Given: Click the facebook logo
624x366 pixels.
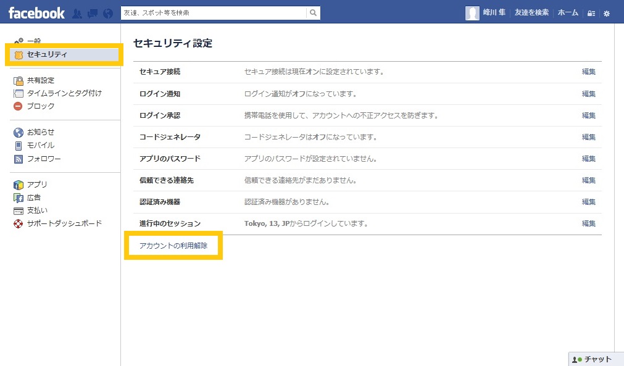Looking at the screenshot, I should click(x=36, y=13).
